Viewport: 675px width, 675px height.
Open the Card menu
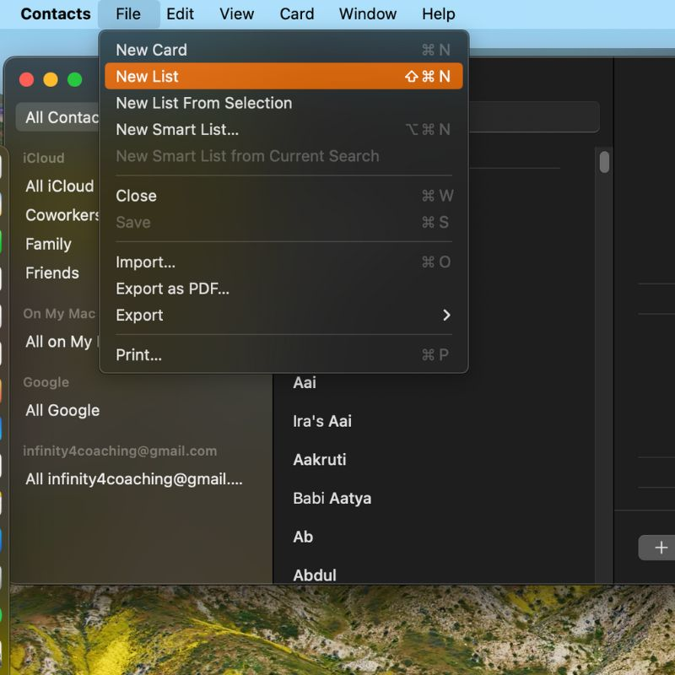297,13
